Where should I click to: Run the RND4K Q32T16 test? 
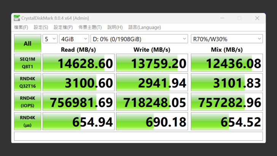tap(27, 83)
